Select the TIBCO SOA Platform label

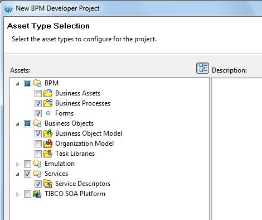click(x=75, y=194)
